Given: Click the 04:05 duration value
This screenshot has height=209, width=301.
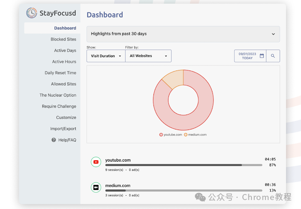Looking at the screenshot, I should 270,159.
